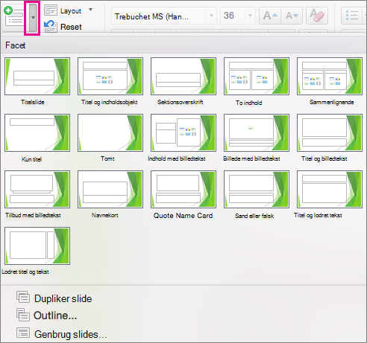The height and width of the screenshot is (343, 367).
Task: Open the font size 36 dropdown
Action: click(250, 16)
